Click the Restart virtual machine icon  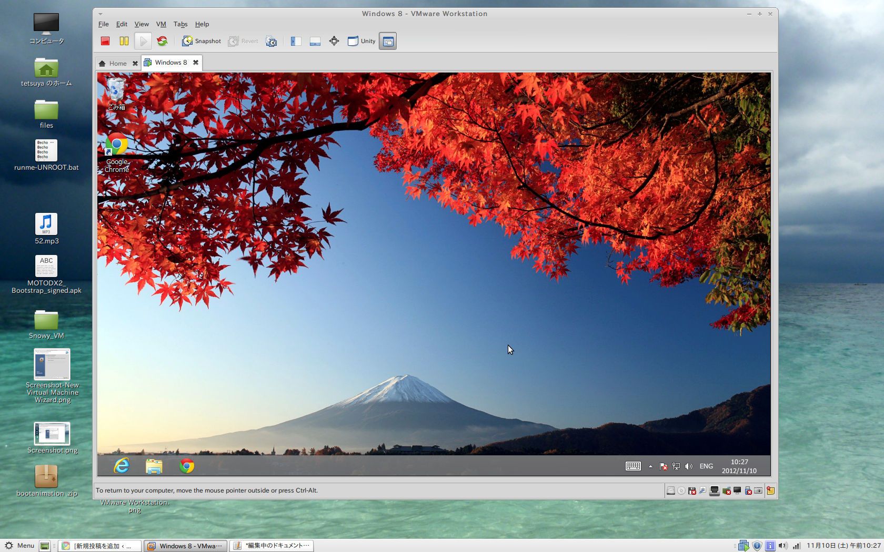(x=162, y=41)
